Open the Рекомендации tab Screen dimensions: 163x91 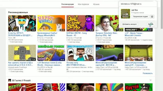(x=67, y=4)
